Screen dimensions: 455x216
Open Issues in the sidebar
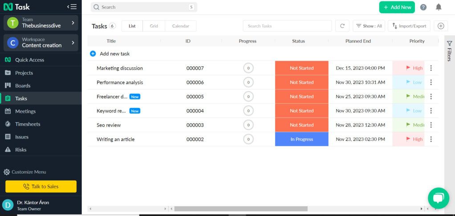click(x=41, y=137)
